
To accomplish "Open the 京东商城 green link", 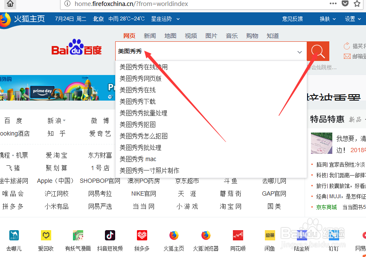I will pyautogui.click(x=326, y=207).
